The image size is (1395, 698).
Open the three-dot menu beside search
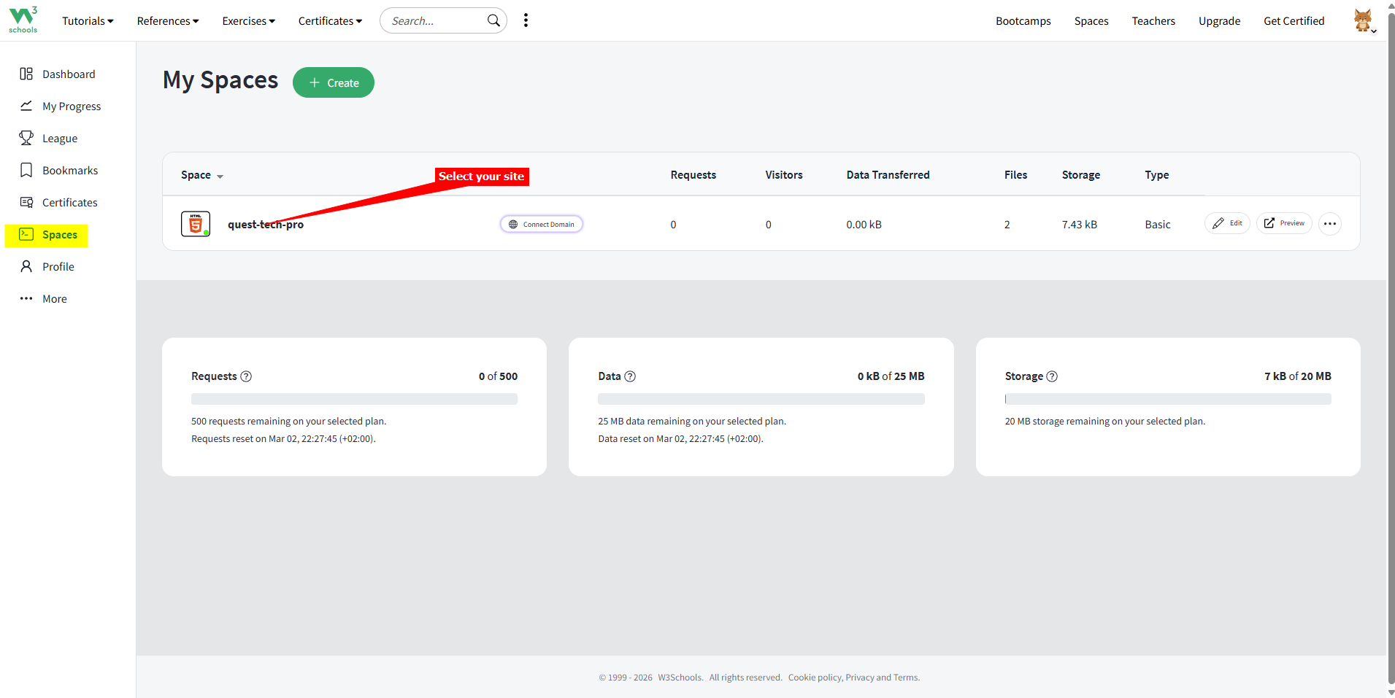[x=526, y=20]
